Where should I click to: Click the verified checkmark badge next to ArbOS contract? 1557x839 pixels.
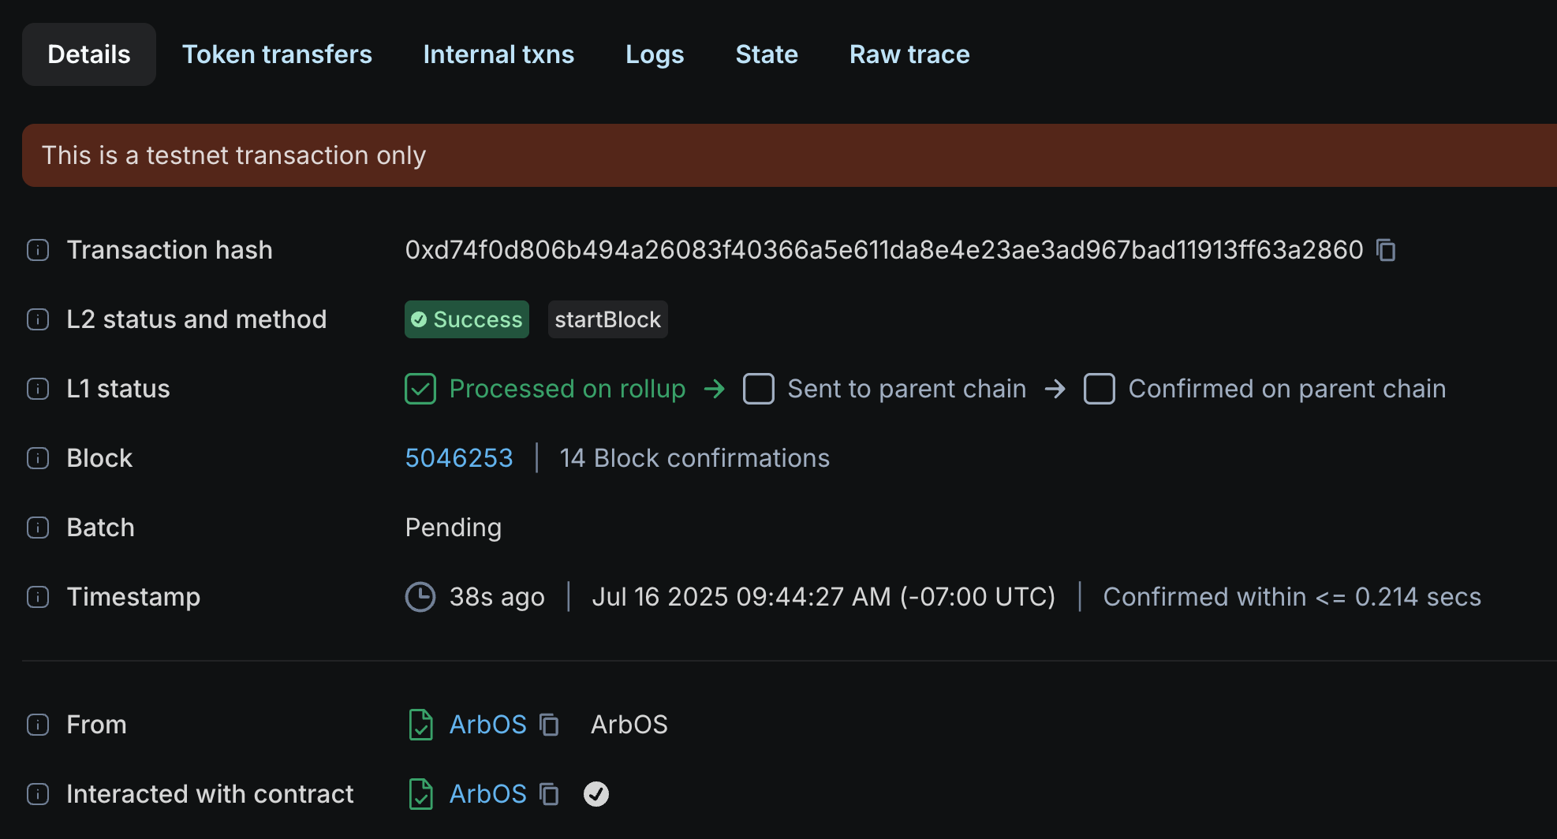point(596,794)
